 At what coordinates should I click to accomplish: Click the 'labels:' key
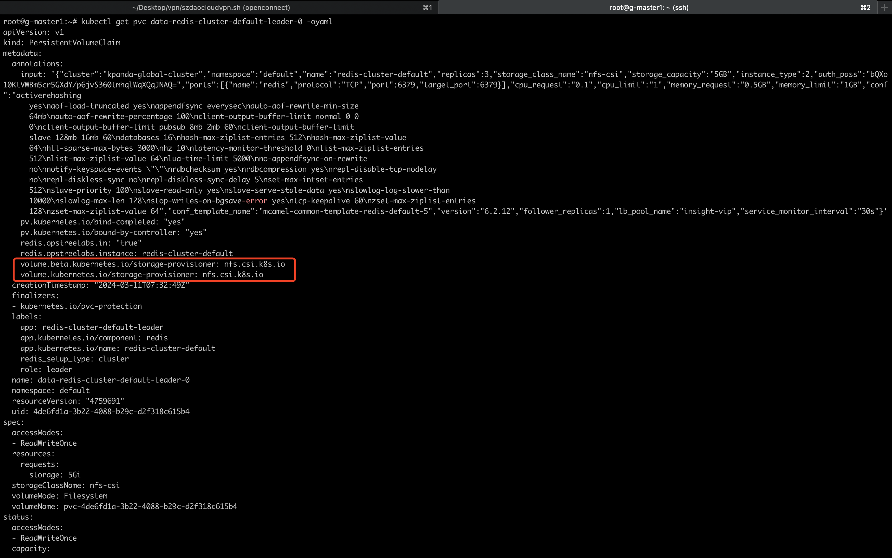[27, 317]
